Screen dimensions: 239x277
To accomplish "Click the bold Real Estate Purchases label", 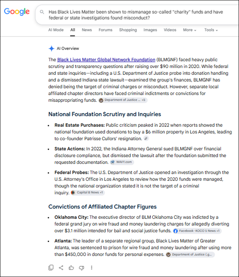I will click(80, 125).
